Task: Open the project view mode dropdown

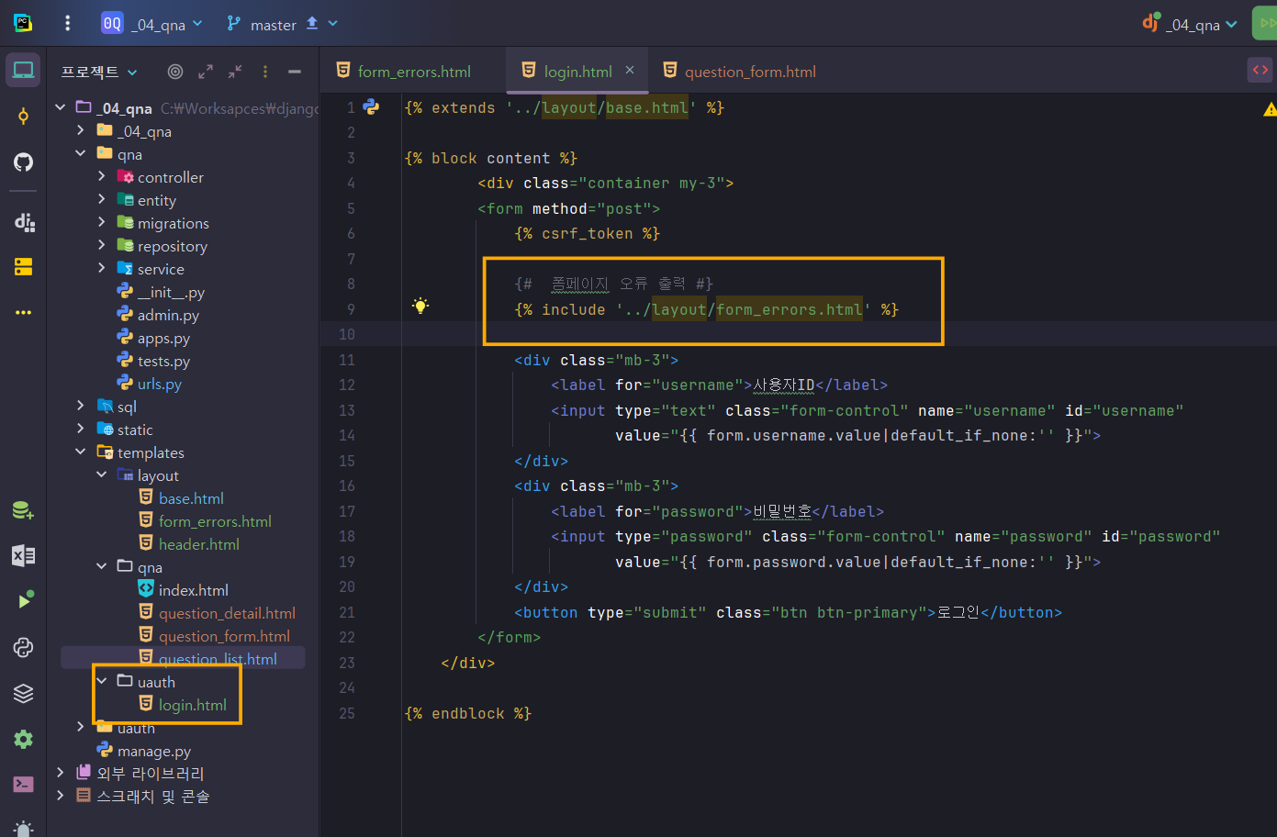Action: pyautogui.click(x=99, y=72)
